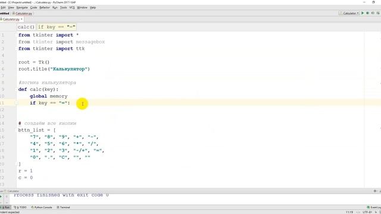Open the Run menu in menu bar
This screenshot has height=214, width=381.
click(x=55, y=8)
